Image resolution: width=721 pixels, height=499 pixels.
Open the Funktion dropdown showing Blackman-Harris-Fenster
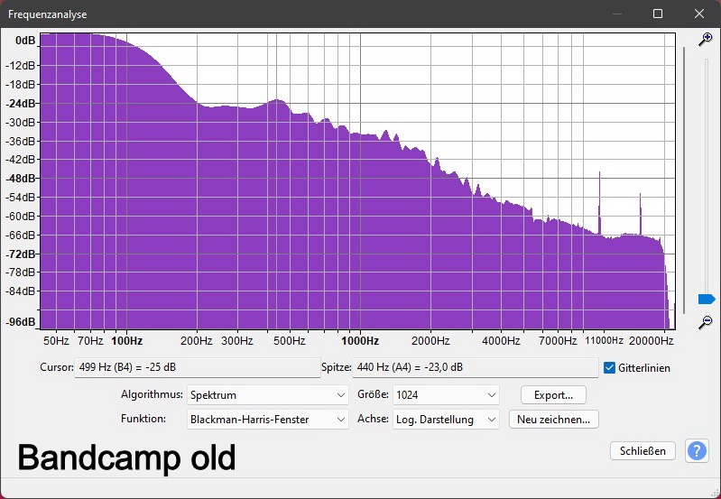(x=268, y=420)
